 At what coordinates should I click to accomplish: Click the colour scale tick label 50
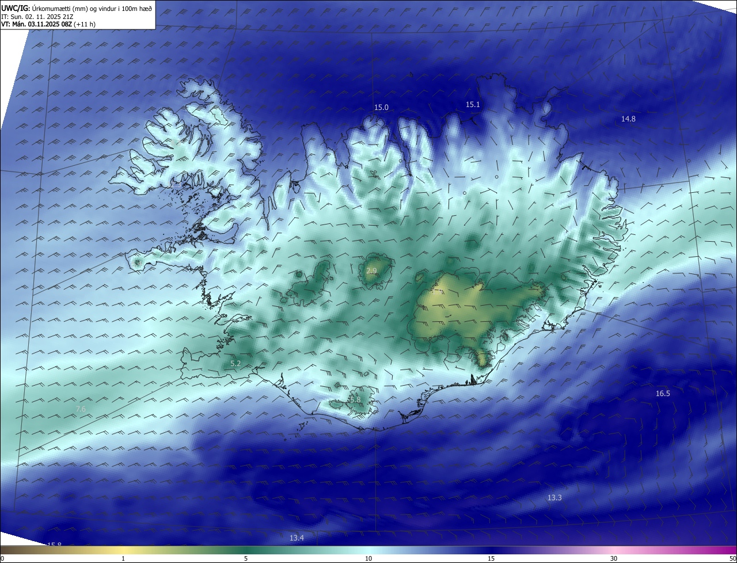point(732,558)
